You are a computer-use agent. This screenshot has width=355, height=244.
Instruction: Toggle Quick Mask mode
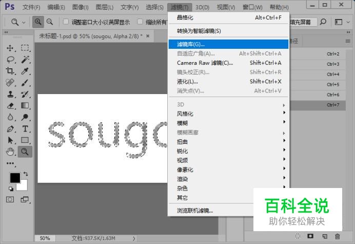click(x=10, y=199)
